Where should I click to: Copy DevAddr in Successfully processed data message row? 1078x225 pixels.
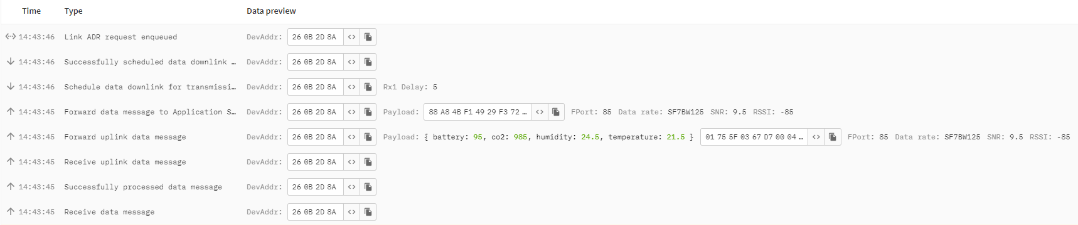point(368,187)
